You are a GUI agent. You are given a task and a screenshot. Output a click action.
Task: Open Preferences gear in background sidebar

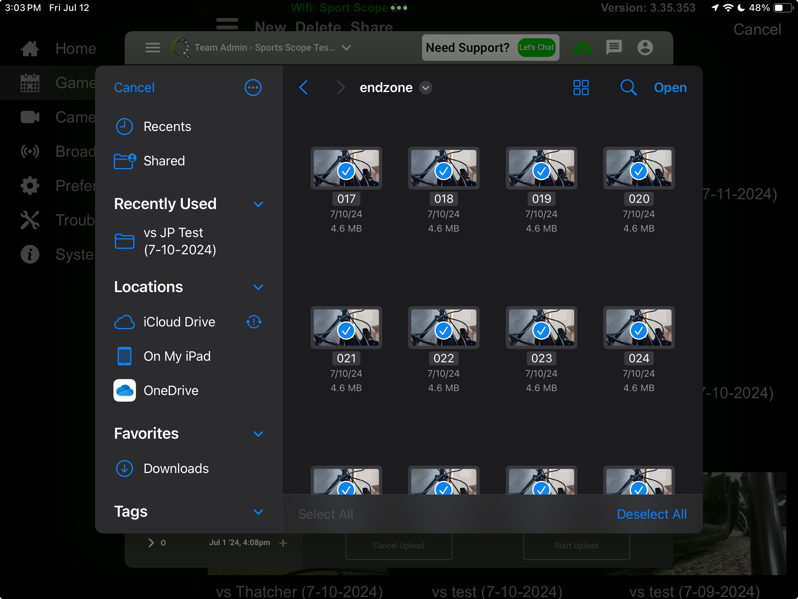point(58,186)
